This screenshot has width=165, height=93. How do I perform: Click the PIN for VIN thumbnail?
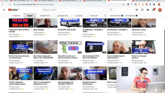coord(21,23)
